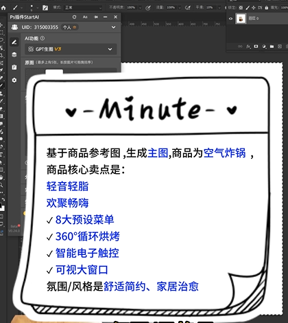The height and width of the screenshot is (323, 288).
Task: Select the Zoom magnifier tool
Action: (1, 185)
